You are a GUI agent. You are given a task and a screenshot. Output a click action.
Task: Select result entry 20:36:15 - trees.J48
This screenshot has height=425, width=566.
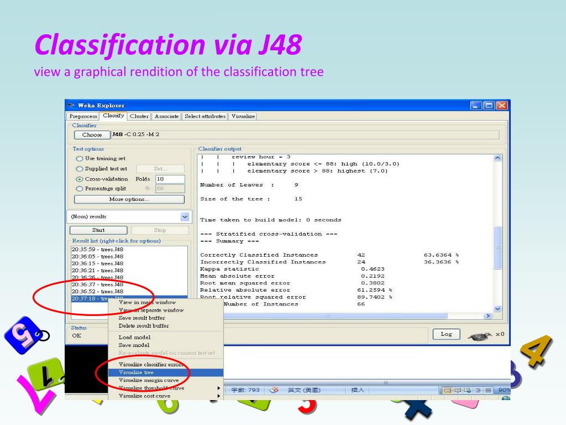129,263
